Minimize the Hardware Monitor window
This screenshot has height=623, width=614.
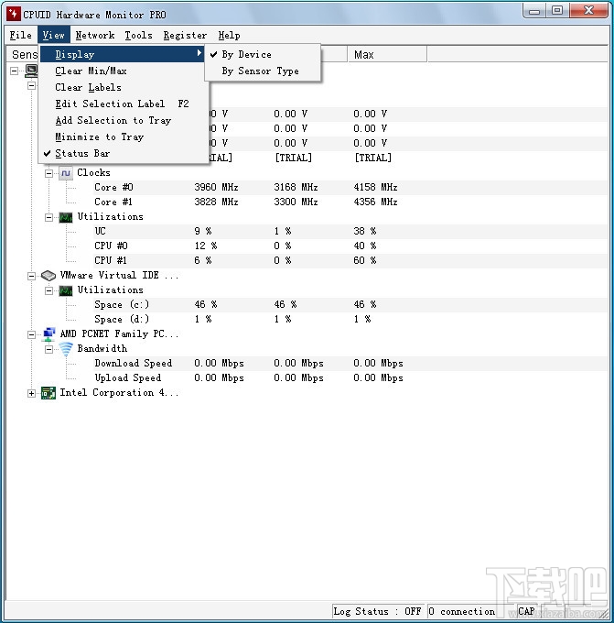click(x=534, y=11)
